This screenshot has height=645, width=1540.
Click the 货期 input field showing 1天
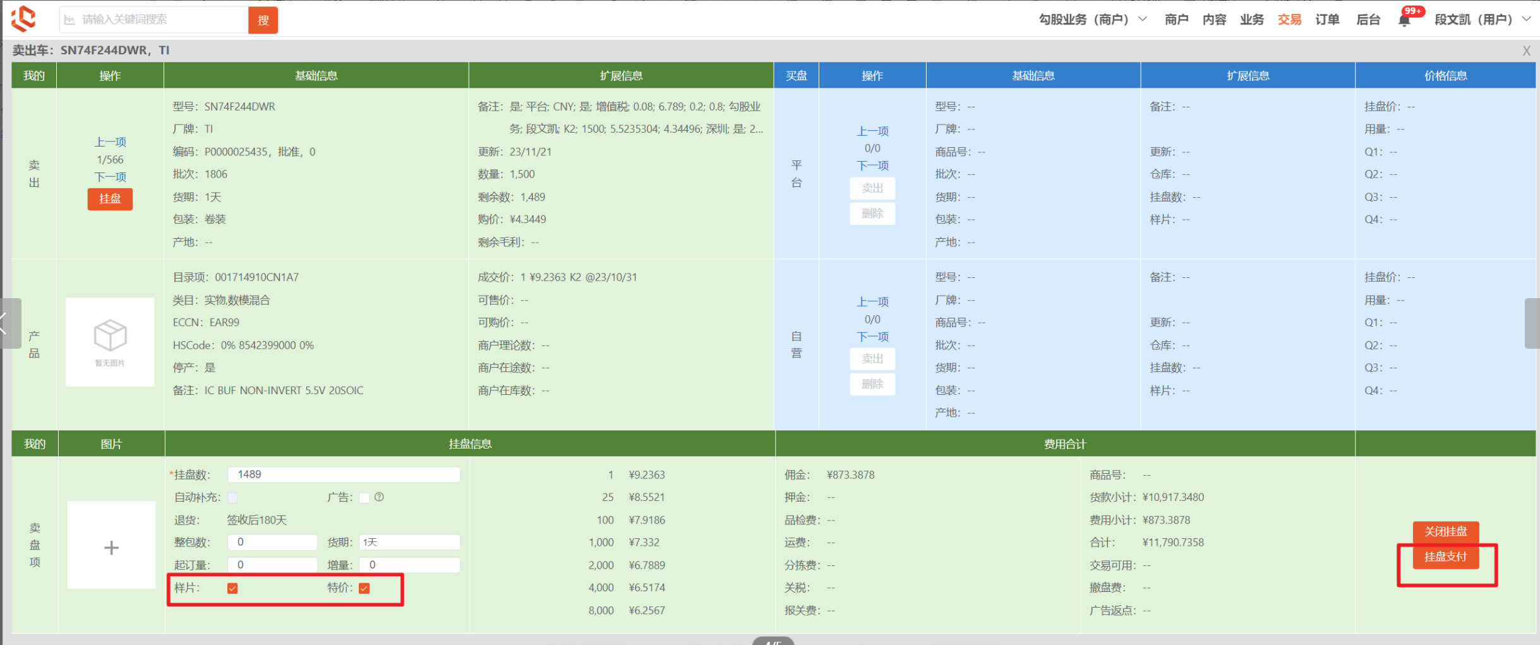click(x=409, y=542)
